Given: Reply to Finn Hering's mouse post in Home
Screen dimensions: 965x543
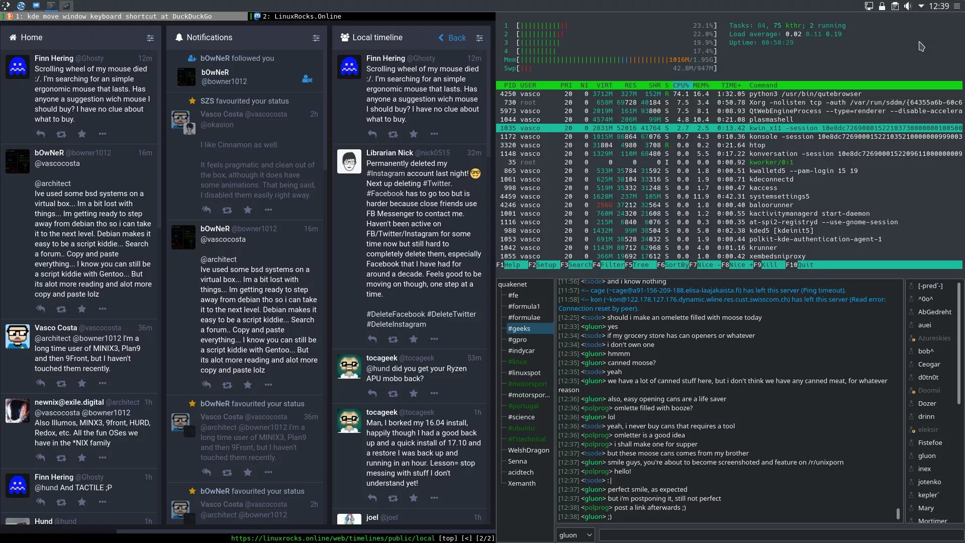Looking at the screenshot, I should pyautogui.click(x=41, y=134).
